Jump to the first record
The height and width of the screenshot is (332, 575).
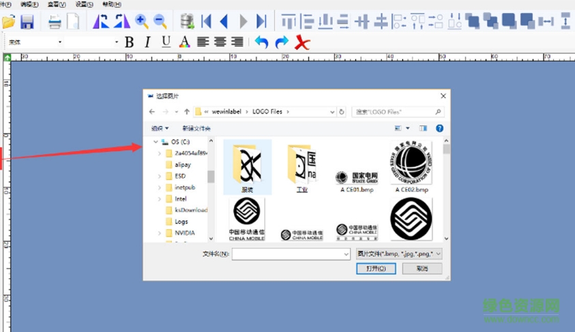click(x=206, y=21)
